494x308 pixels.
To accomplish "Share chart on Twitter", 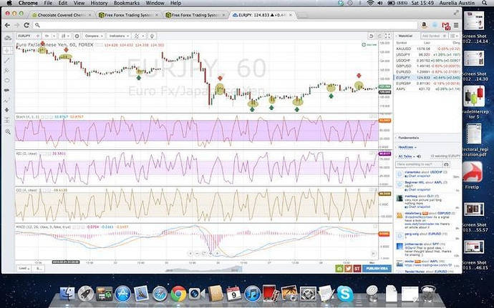I will pyautogui.click(x=348, y=269).
